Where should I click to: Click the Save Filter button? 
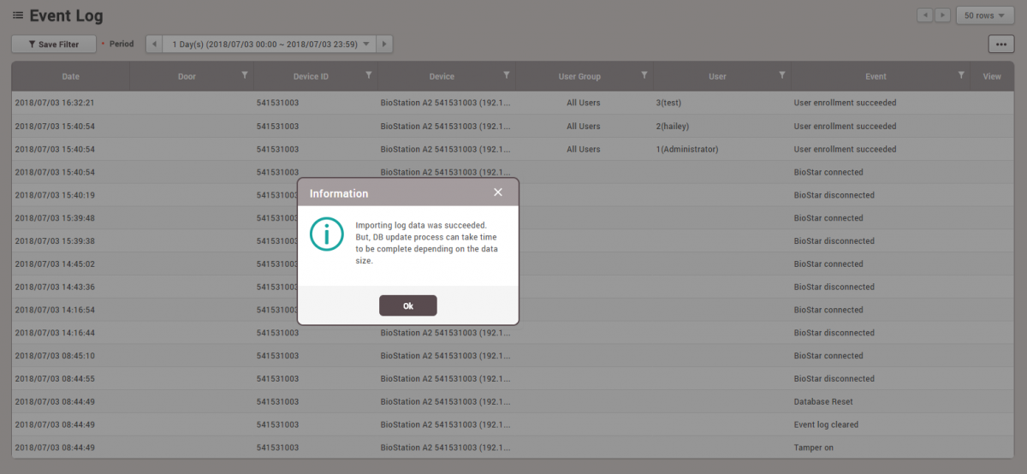click(53, 44)
